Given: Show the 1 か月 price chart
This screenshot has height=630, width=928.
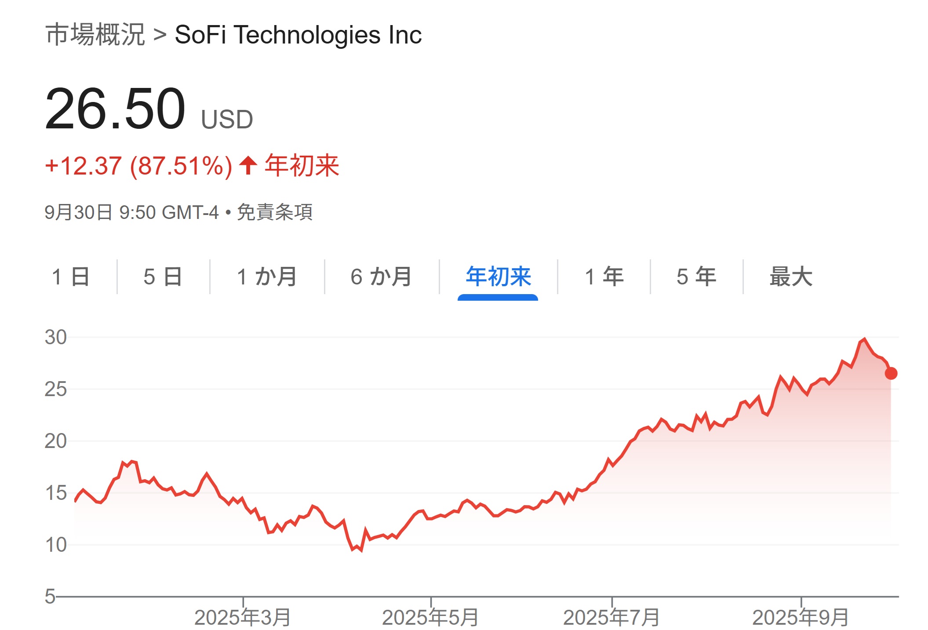Looking at the screenshot, I should tap(267, 277).
